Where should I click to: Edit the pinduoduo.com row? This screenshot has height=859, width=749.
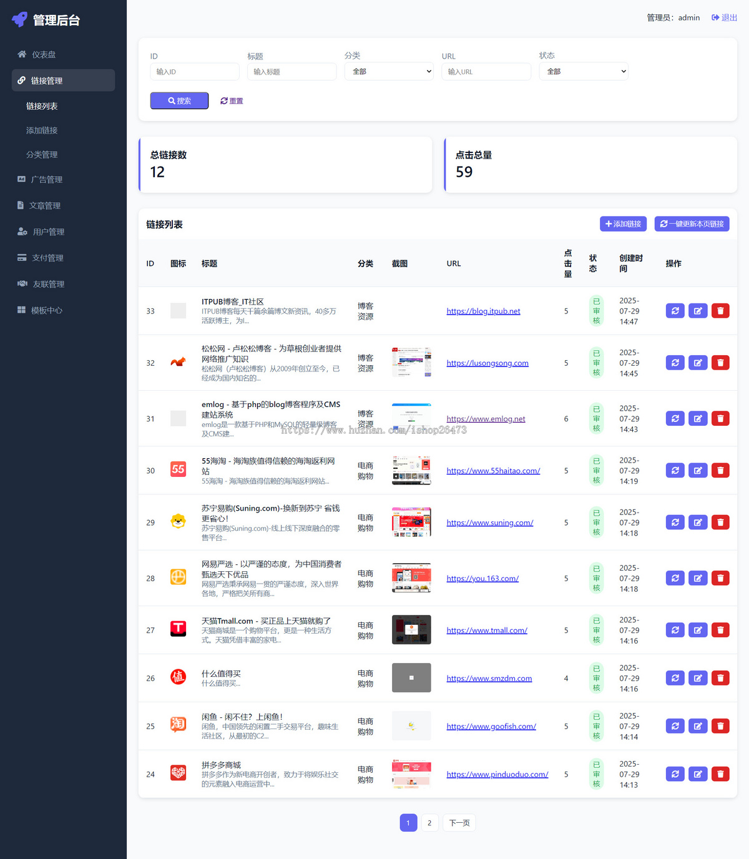[698, 775]
